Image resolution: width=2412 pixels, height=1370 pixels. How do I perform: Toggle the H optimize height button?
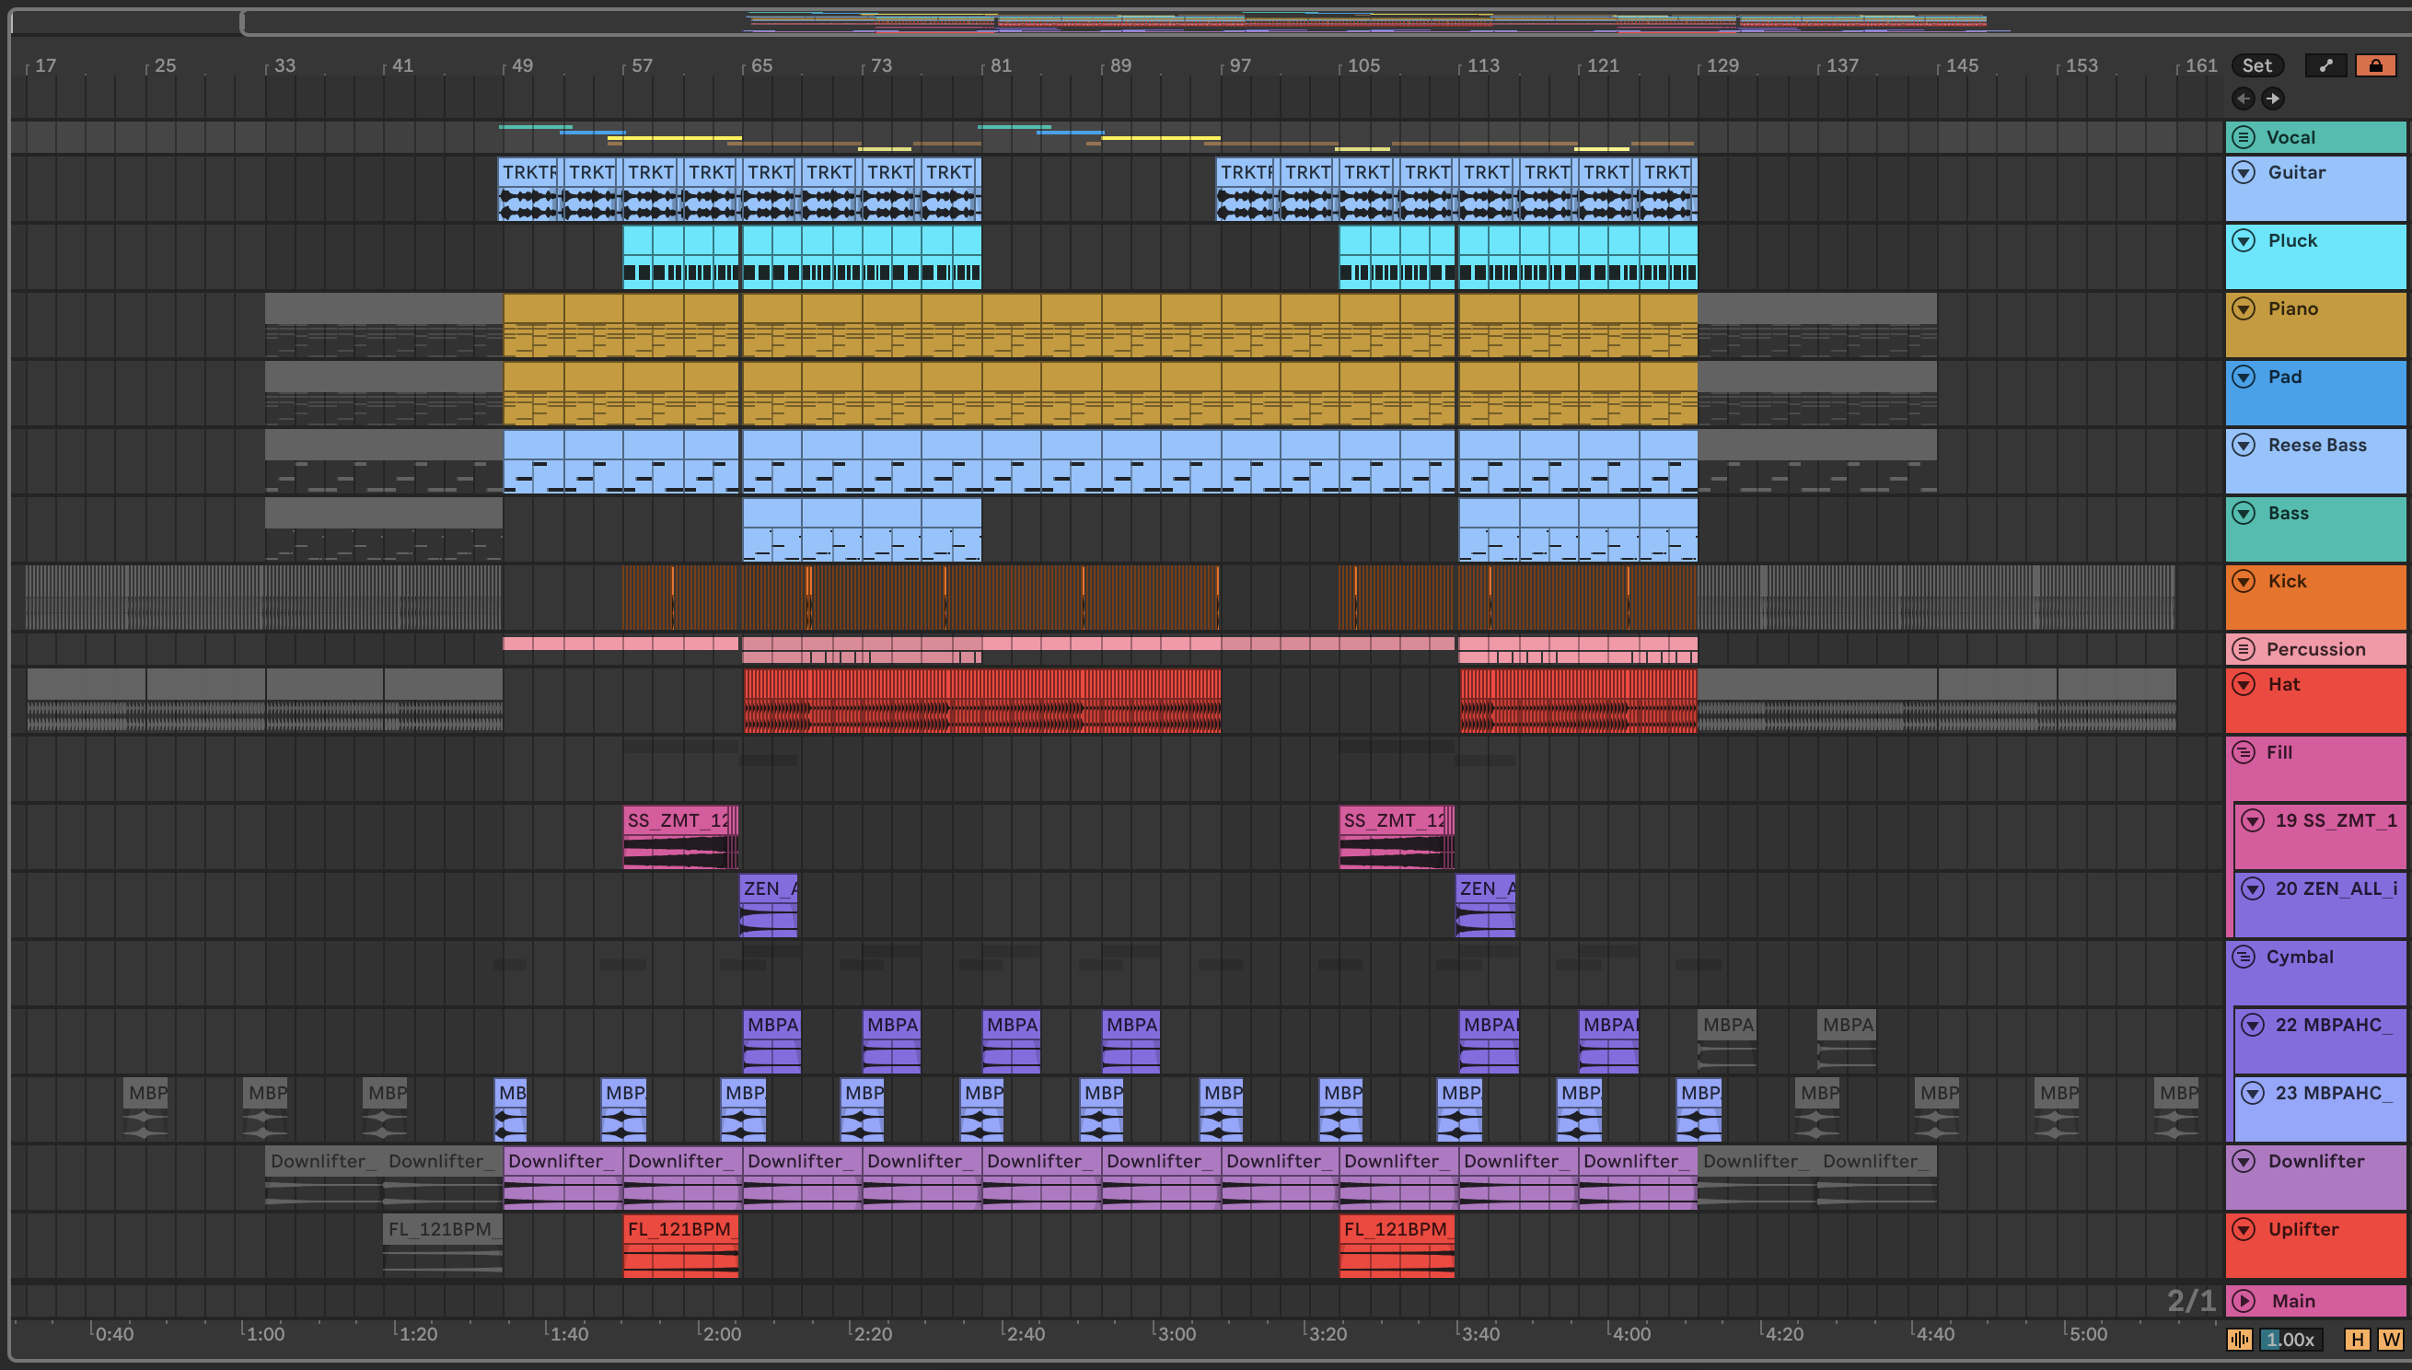2358,1339
